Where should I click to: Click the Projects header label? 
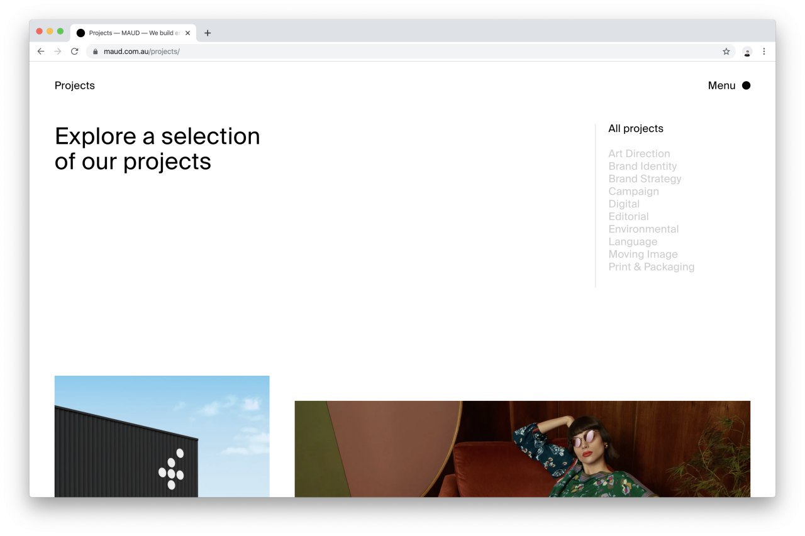pos(75,85)
